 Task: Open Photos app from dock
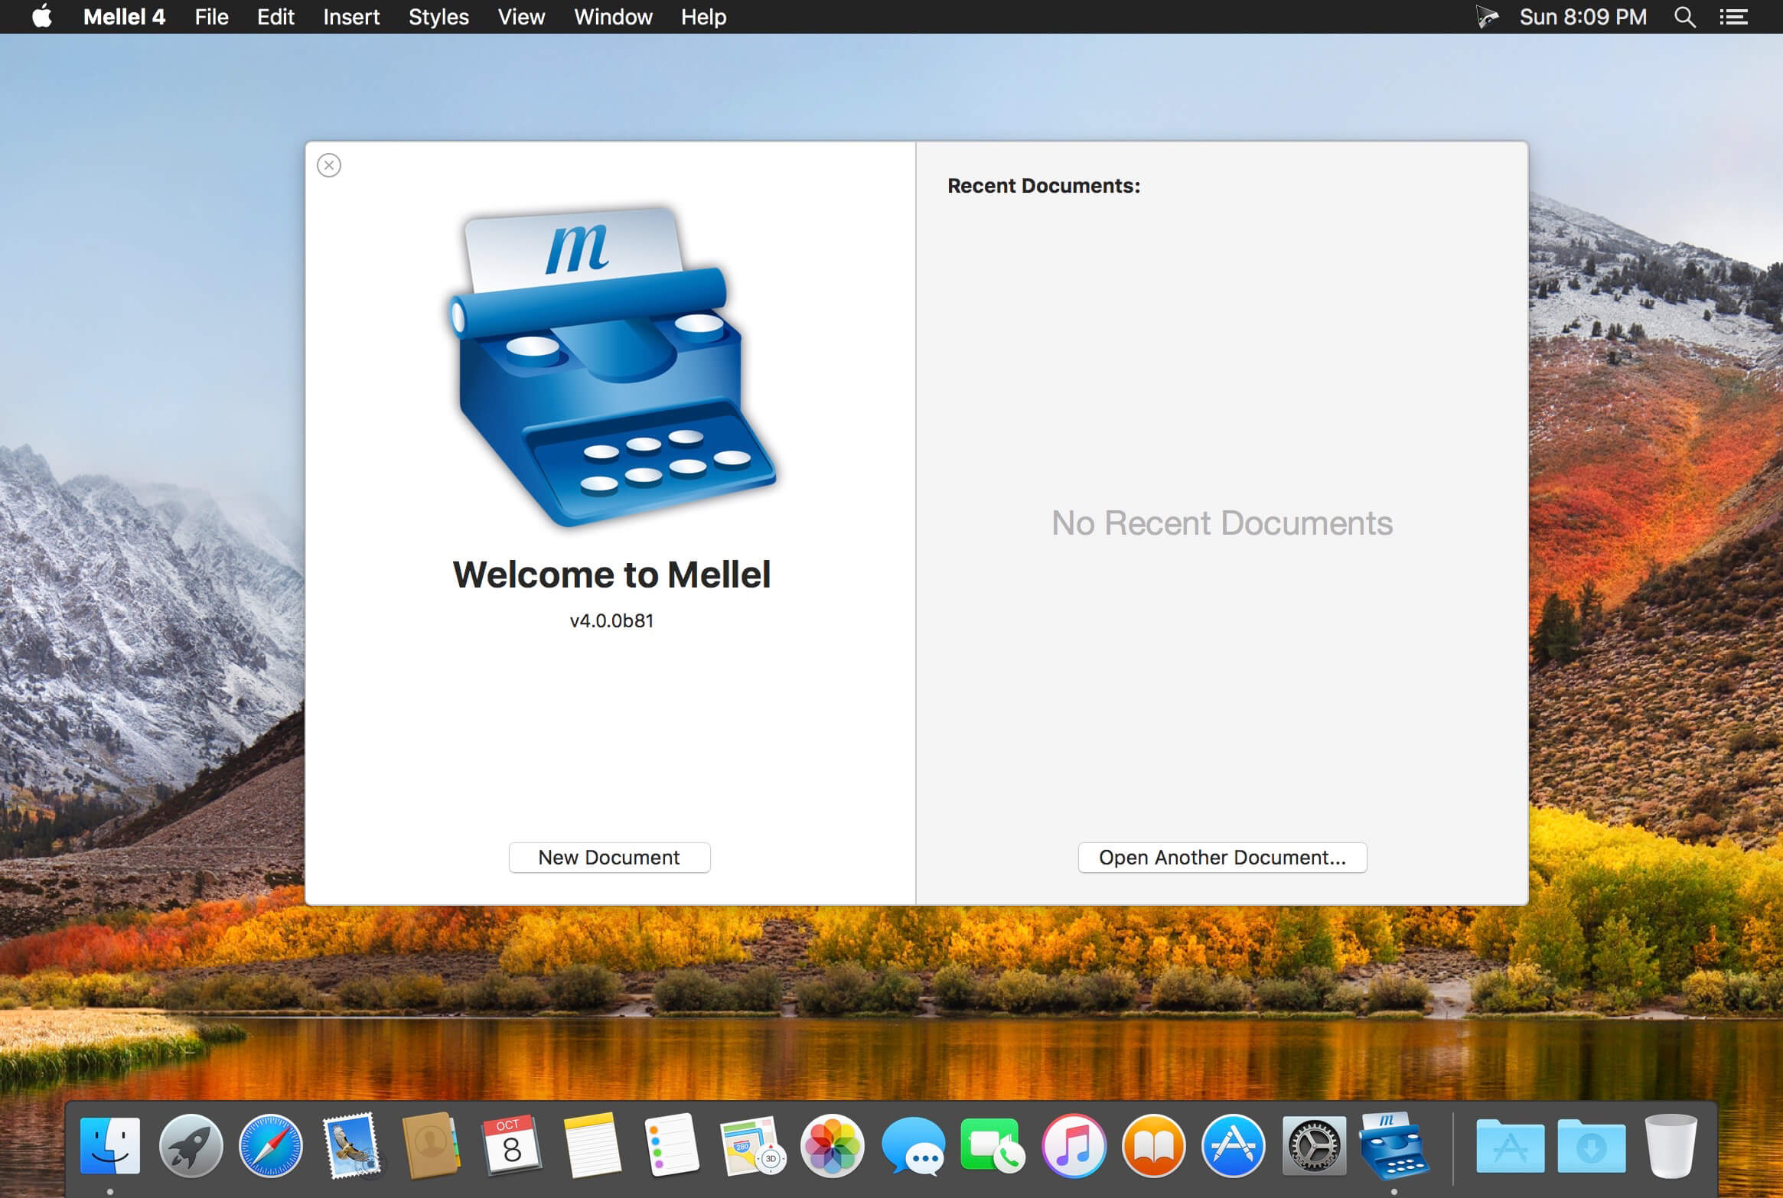pyautogui.click(x=833, y=1145)
